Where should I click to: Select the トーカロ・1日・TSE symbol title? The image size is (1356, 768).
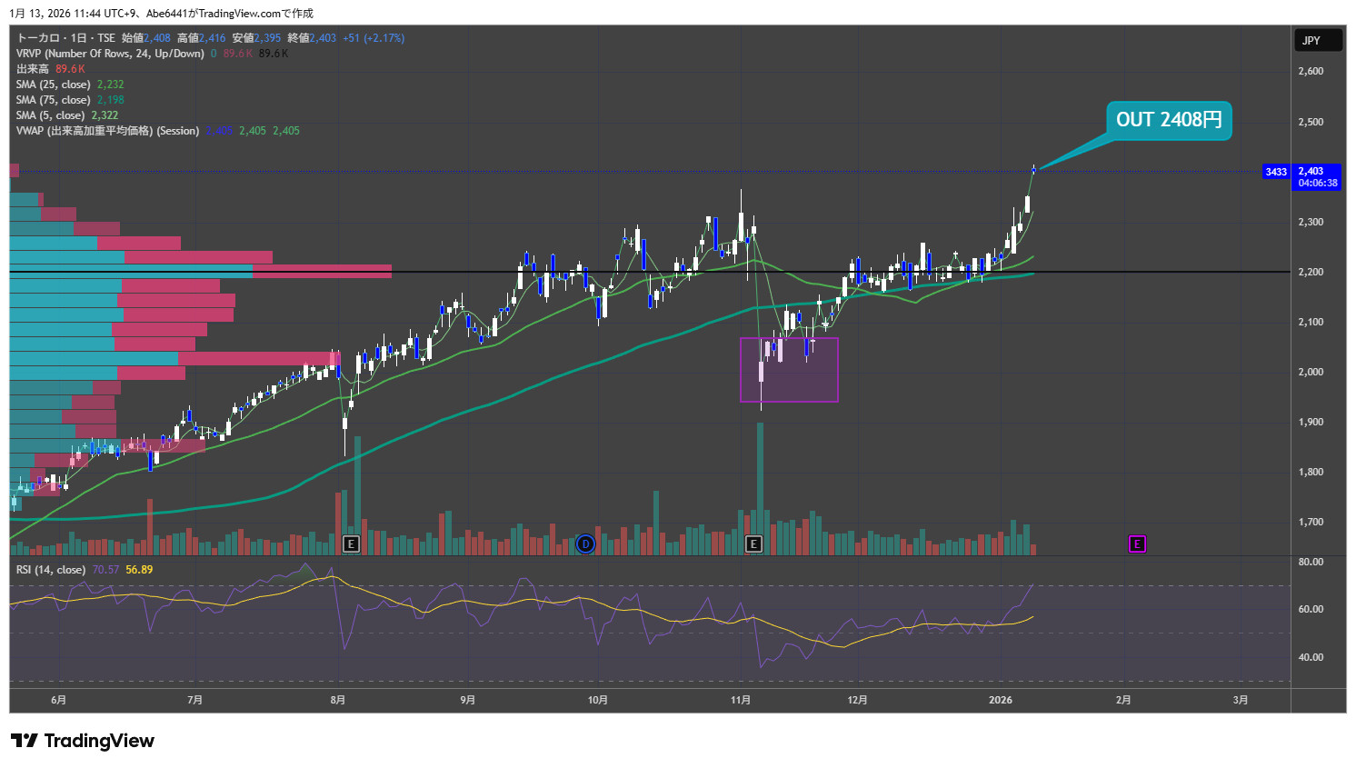click(x=65, y=38)
